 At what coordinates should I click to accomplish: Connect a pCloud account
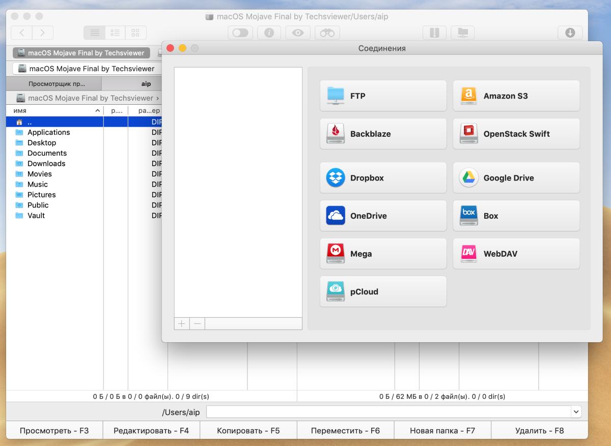pos(383,291)
